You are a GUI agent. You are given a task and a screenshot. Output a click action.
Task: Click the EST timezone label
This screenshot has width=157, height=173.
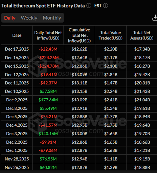click(98, 6)
